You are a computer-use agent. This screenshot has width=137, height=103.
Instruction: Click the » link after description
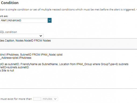pos(136,9)
